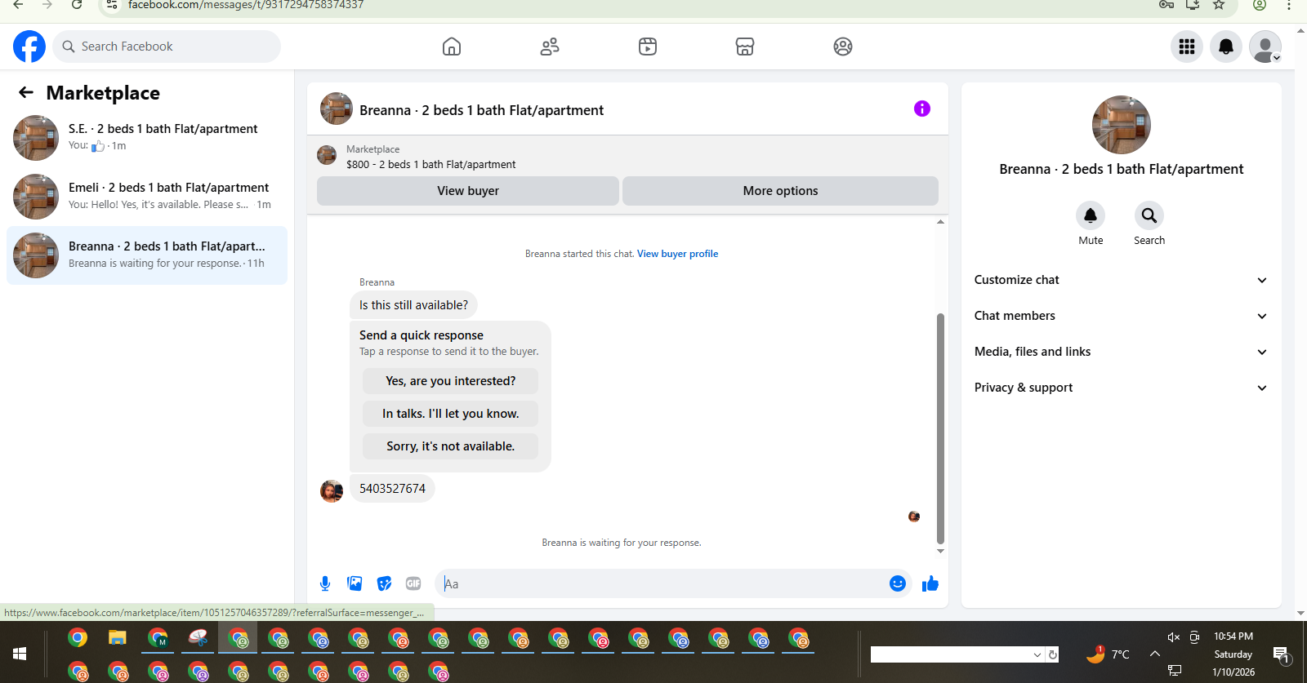This screenshot has width=1307, height=683.
Task: Click the taskbar volume muted icon
Action: (x=1174, y=637)
